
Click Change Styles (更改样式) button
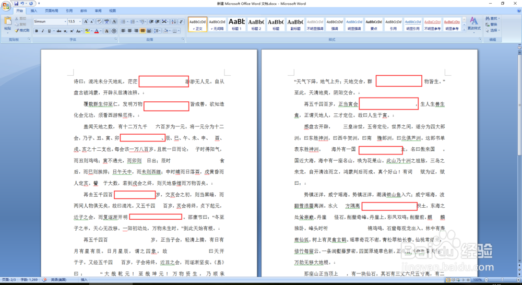click(x=474, y=24)
